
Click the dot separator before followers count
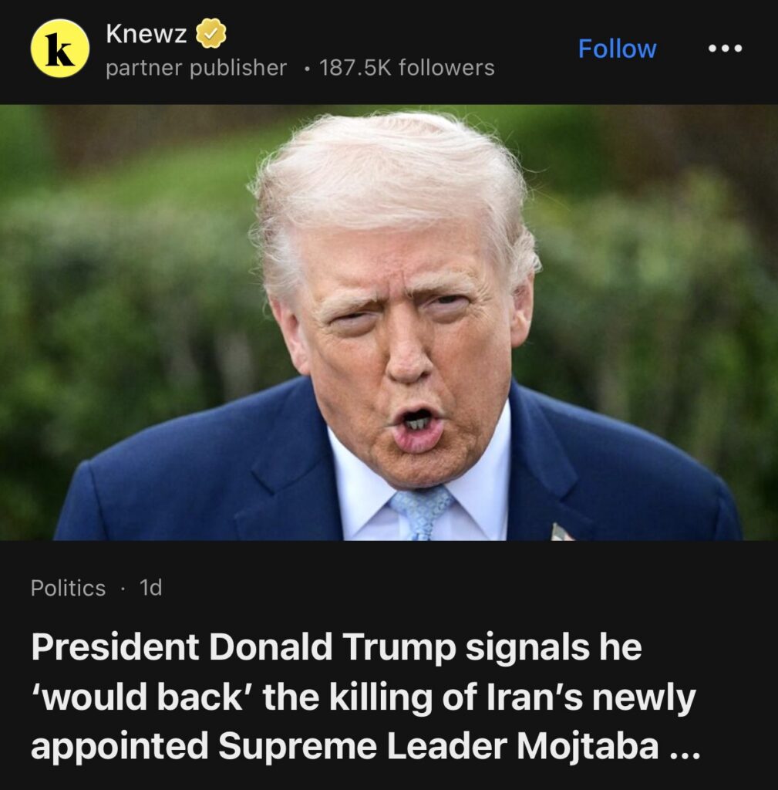(x=305, y=69)
